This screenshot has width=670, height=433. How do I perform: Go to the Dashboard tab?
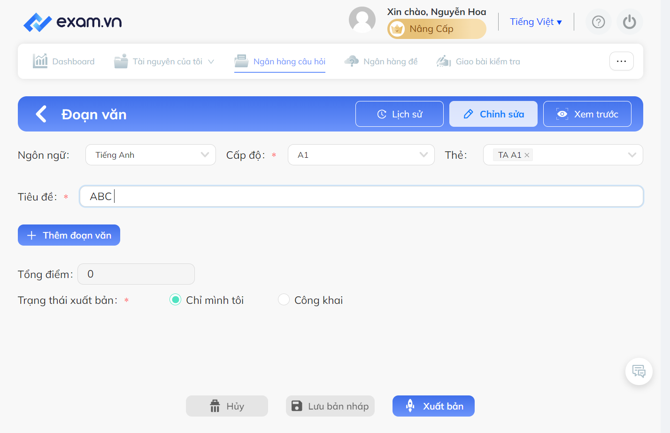(63, 62)
